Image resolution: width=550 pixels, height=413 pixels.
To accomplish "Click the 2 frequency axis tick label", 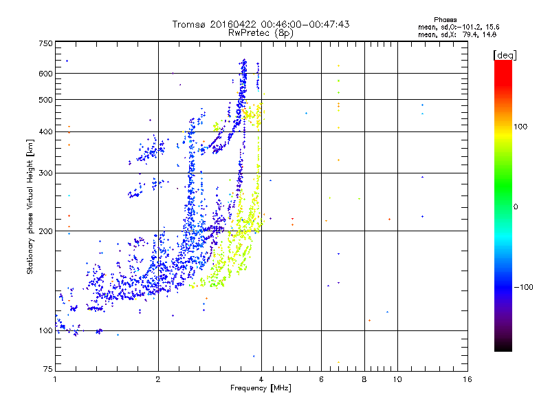I will coord(158,379).
